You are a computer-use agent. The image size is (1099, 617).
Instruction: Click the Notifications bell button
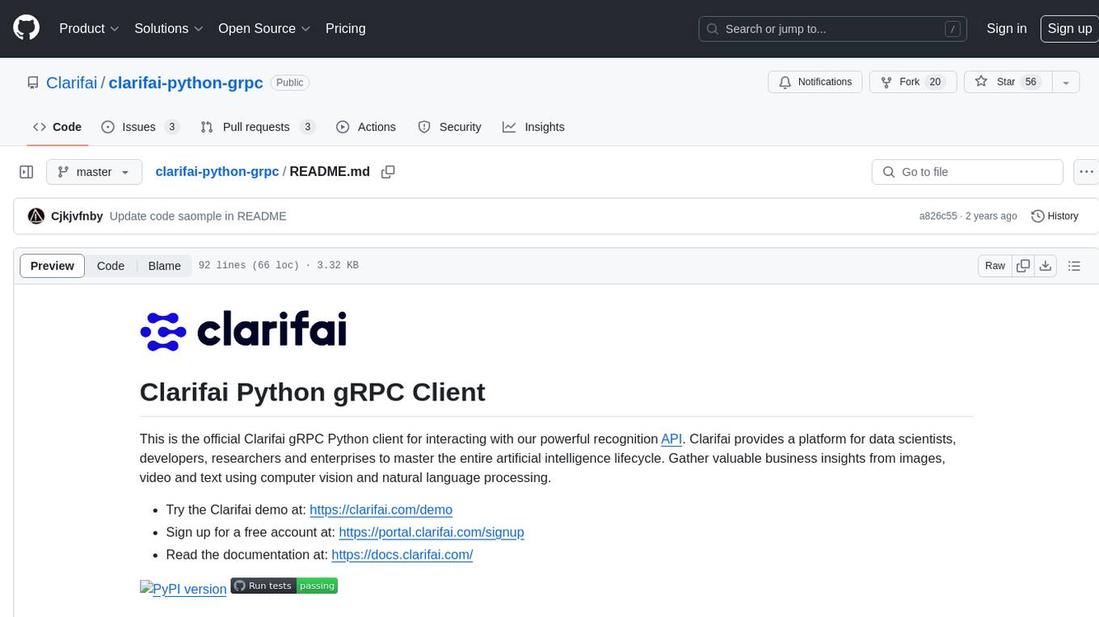(815, 82)
